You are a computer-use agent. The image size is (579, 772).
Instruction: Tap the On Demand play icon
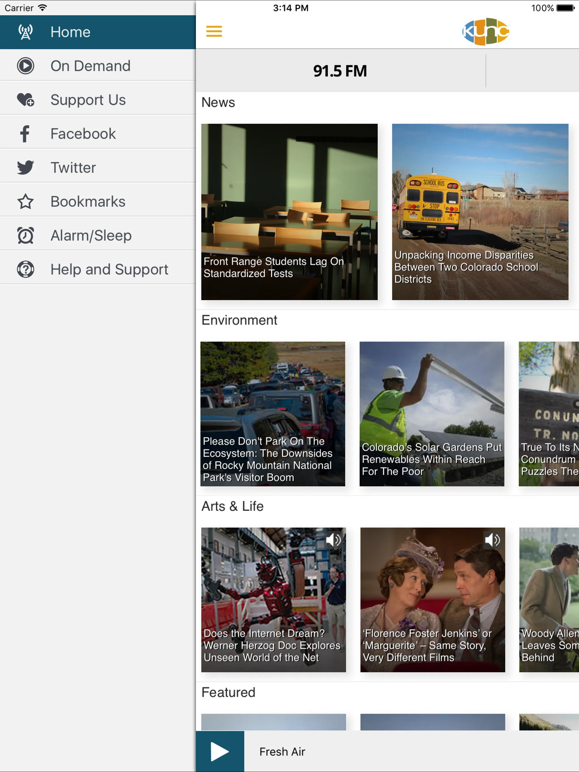(25, 66)
